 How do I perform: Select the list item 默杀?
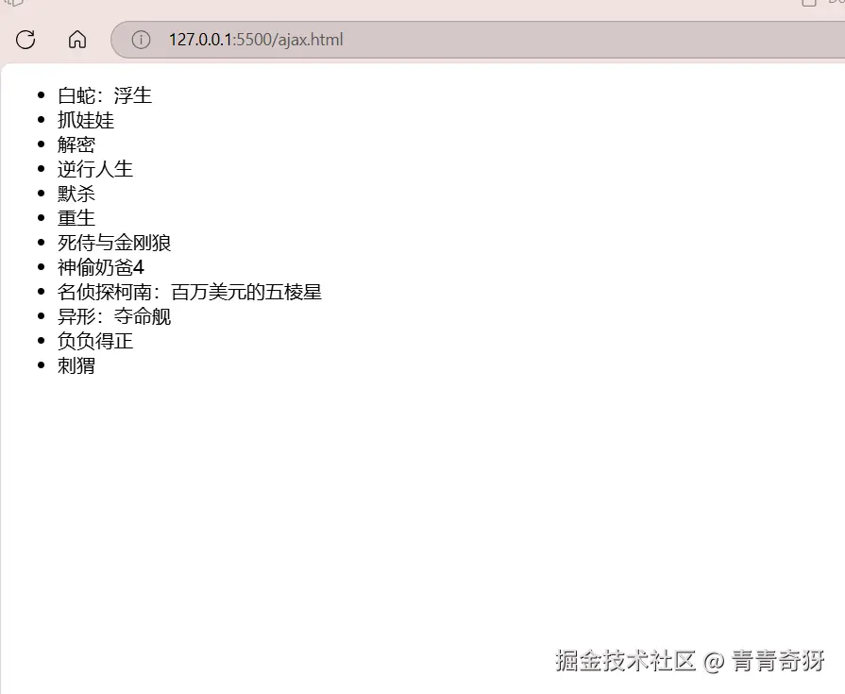pos(76,194)
